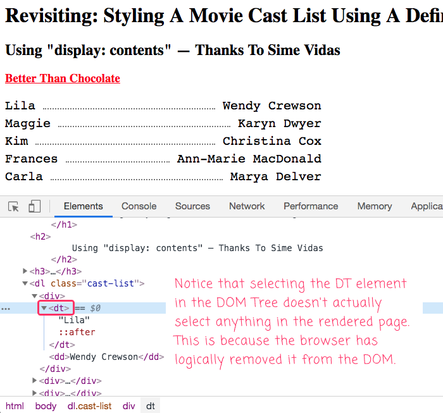Viewport: 443px width, 413px height.
Task: Select the closing /h1 tag
Action: (x=64, y=225)
